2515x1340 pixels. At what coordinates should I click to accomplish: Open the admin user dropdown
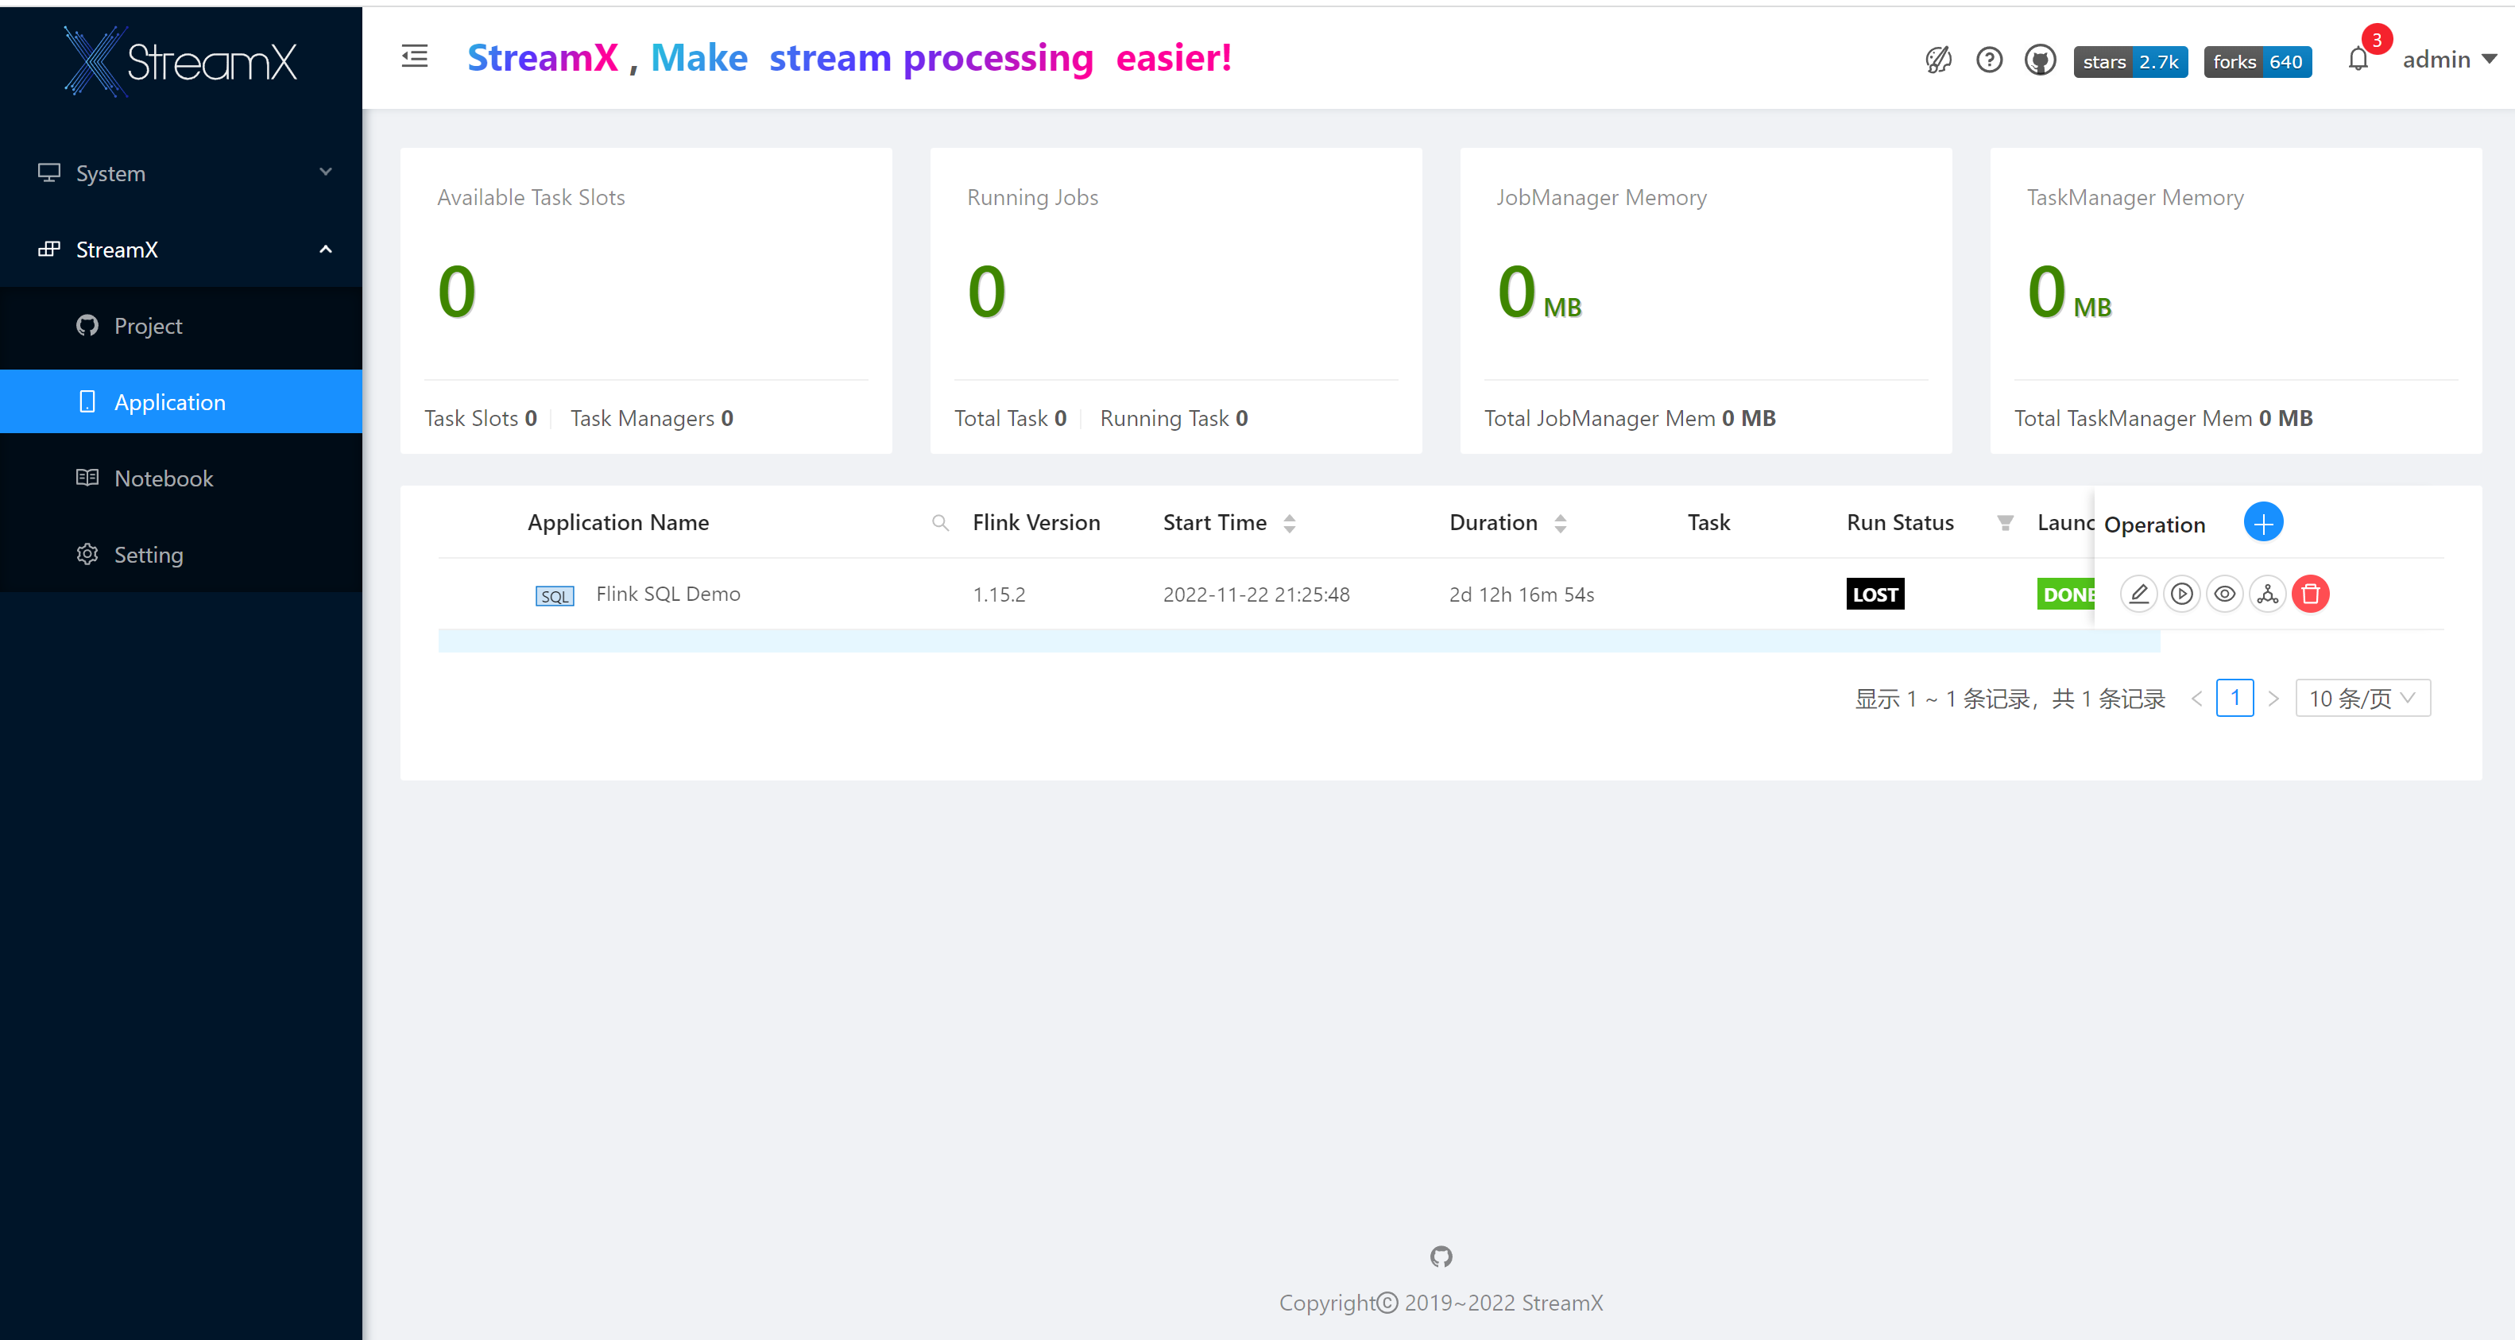2448,60
